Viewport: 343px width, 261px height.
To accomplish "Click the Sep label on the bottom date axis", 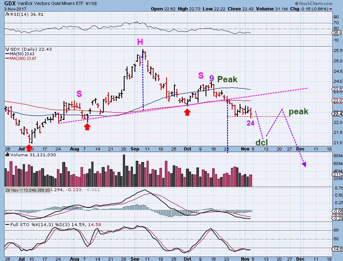I will click(135, 259).
